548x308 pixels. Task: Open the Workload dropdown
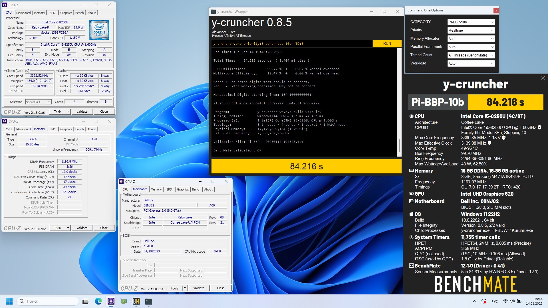click(471, 63)
